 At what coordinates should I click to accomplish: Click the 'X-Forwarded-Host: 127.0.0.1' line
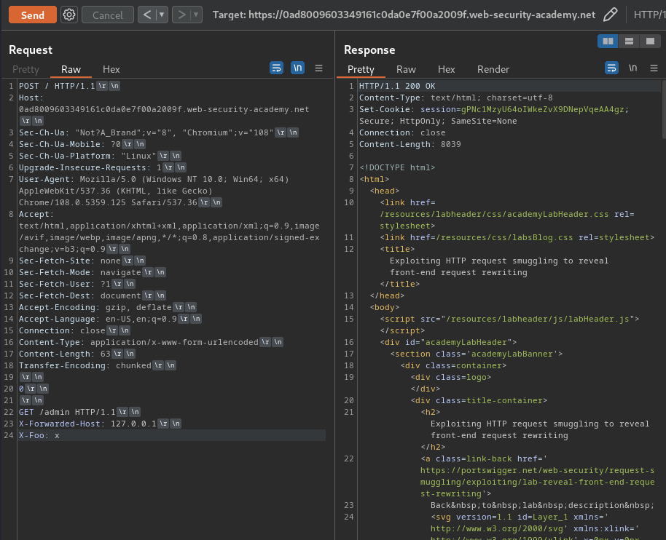click(x=87, y=424)
